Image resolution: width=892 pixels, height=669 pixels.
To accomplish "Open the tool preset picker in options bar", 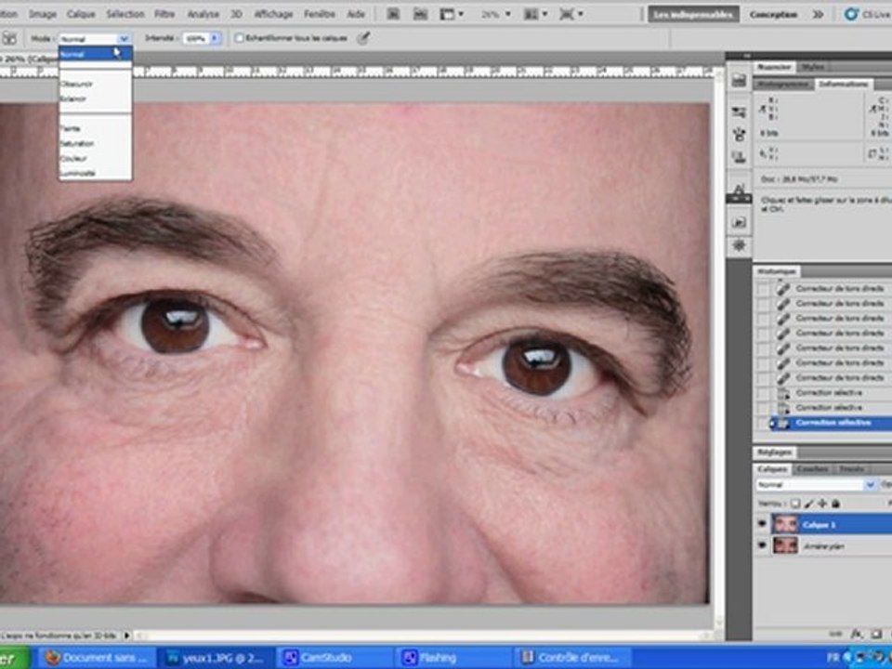I will pyautogui.click(x=9, y=39).
